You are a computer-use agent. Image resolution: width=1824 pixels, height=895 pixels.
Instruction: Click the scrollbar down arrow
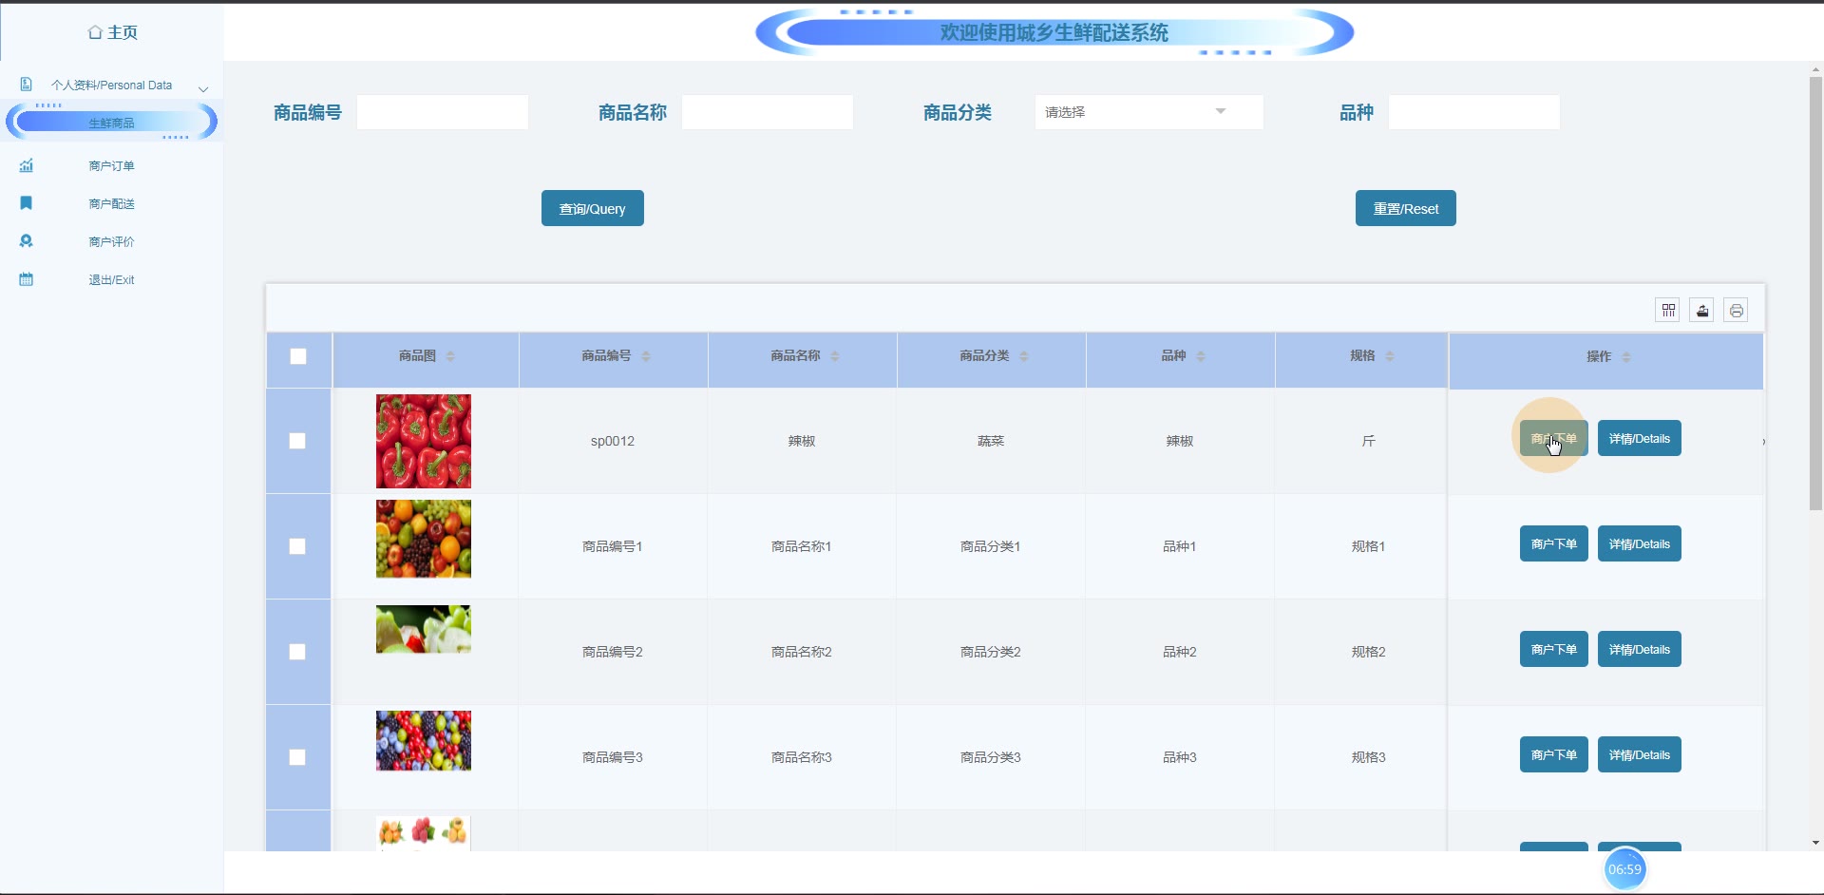point(1815,843)
